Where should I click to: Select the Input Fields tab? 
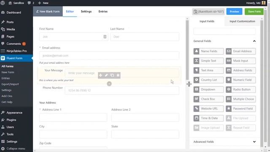coord(207,21)
